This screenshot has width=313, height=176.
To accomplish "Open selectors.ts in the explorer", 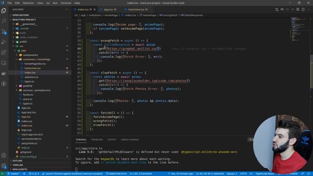I will (40, 77).
